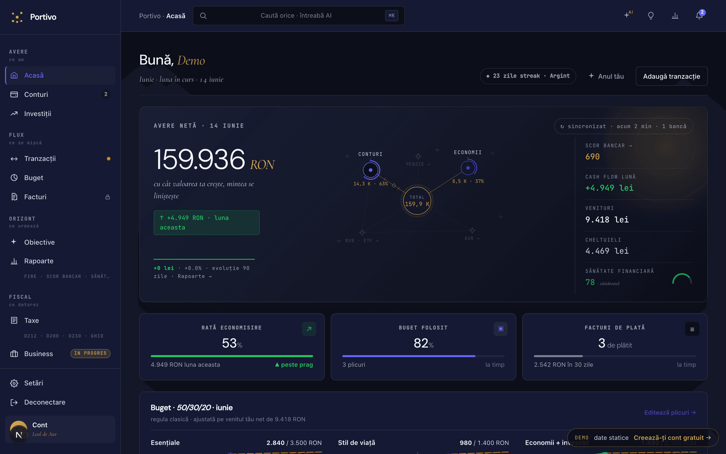Click the ⌘K shortcut badge
This screenshot has height=454, width=726.
391,16
